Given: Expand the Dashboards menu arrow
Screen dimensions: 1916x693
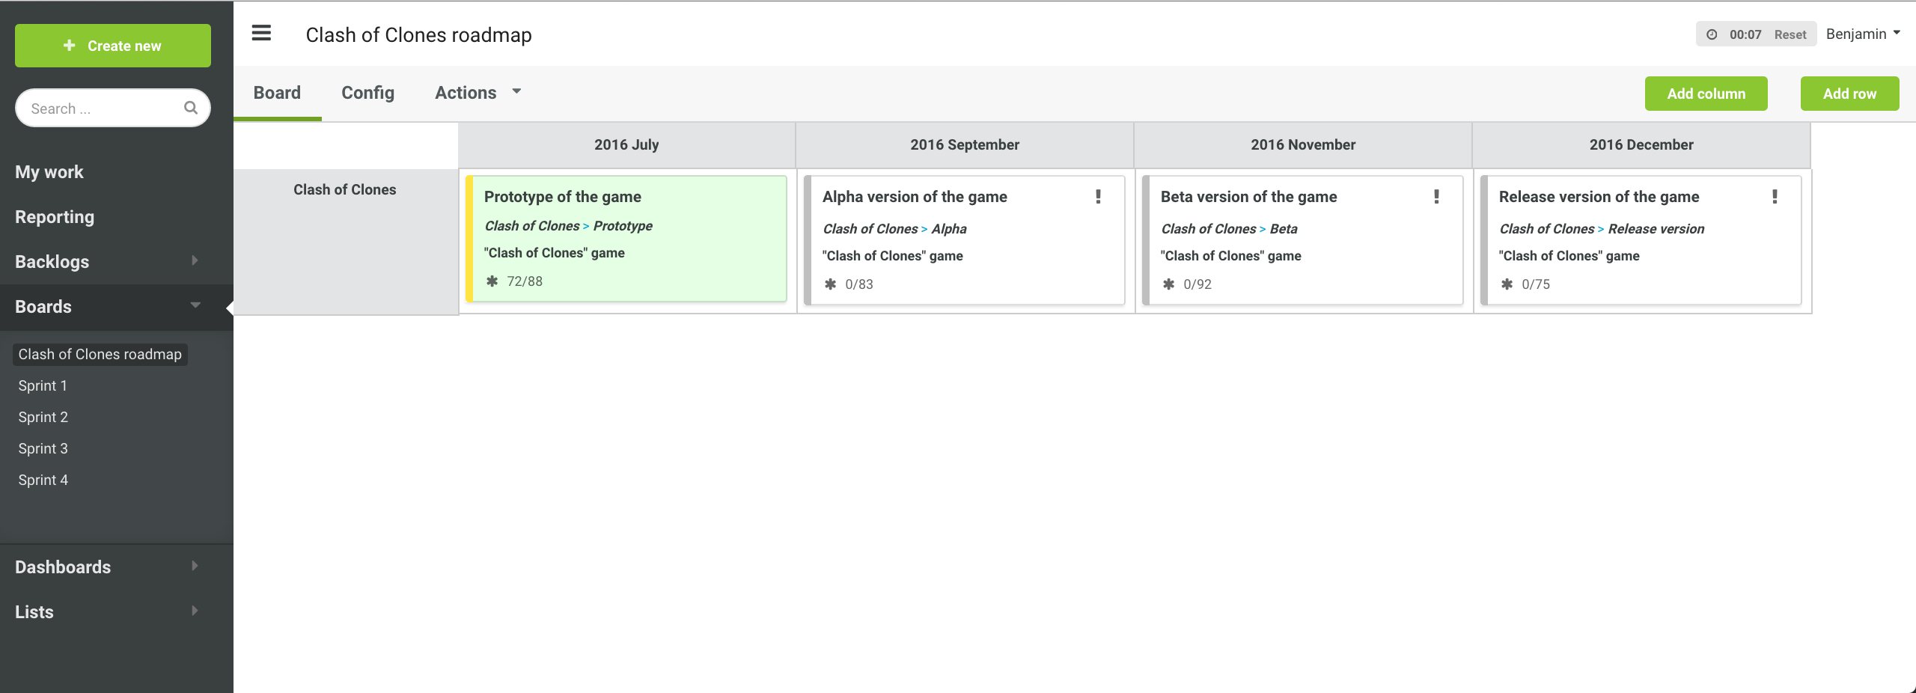Looking at the screenshot, I should 195,566.
